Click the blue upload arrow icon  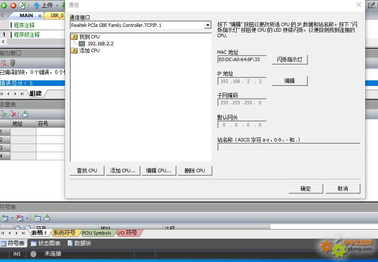coord(36,5)
